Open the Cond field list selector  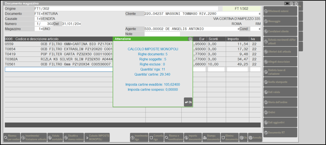tap(259, 29)
